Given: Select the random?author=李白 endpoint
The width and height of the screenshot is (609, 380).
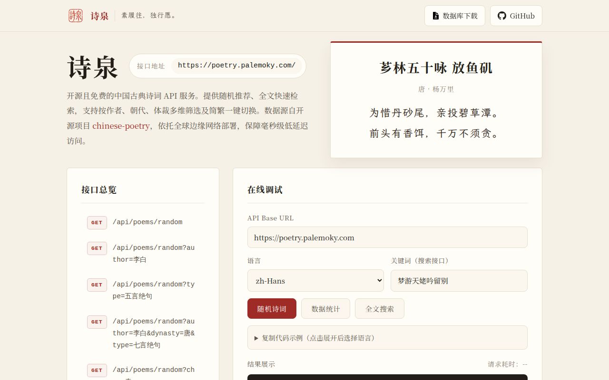Looking at the screenshot, I should pyautogui.click(x=143, y=254).
